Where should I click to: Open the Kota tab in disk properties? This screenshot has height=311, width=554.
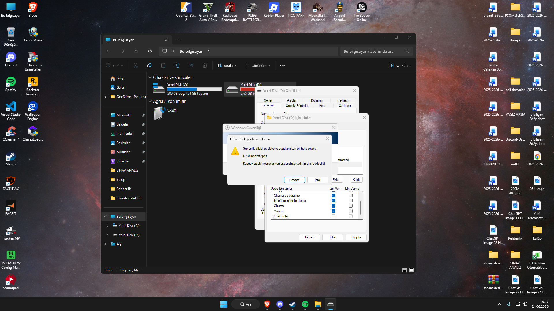[322, 106]
